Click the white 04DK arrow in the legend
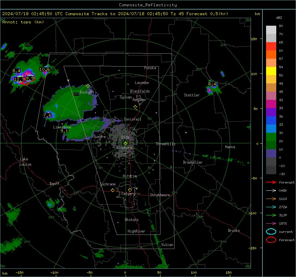Screen dimensions: 296x277 pos(271,191)
